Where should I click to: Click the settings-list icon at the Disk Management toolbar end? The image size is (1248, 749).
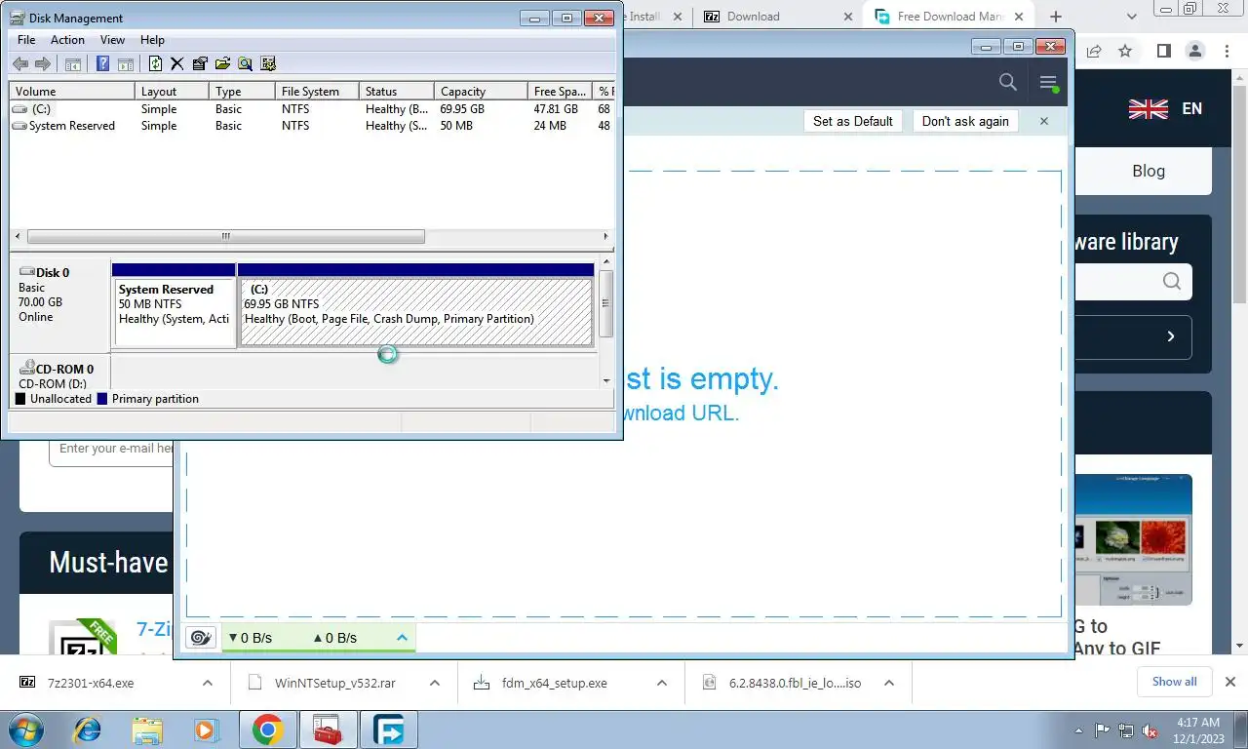[268, 64]
